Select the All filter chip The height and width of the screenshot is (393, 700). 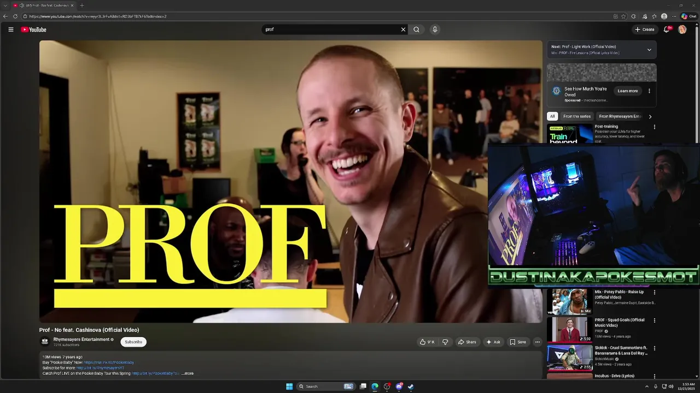(552, 116)
